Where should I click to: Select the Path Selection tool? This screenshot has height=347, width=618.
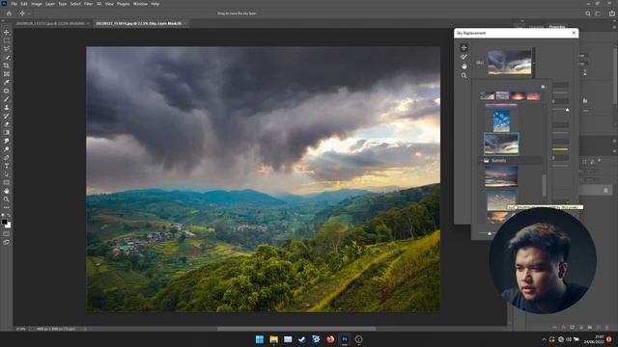coord(7,174)
